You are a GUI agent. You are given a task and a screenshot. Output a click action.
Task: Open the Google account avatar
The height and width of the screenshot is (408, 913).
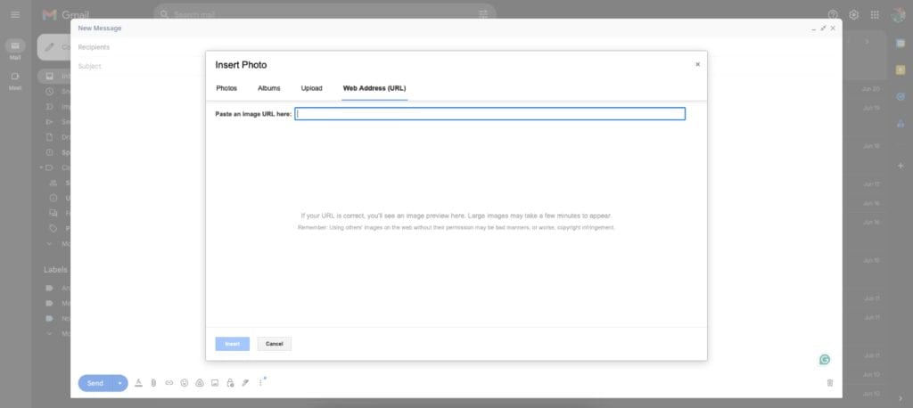point(898,14)
